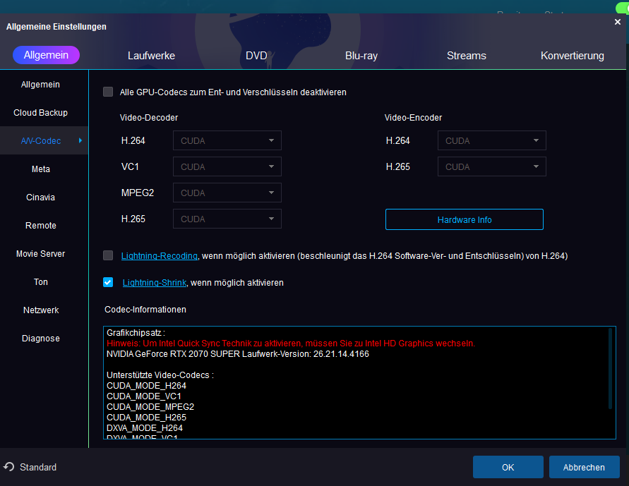Switch to the Blu-ray tab
The image size is (629, 486).
coord(361,56)
